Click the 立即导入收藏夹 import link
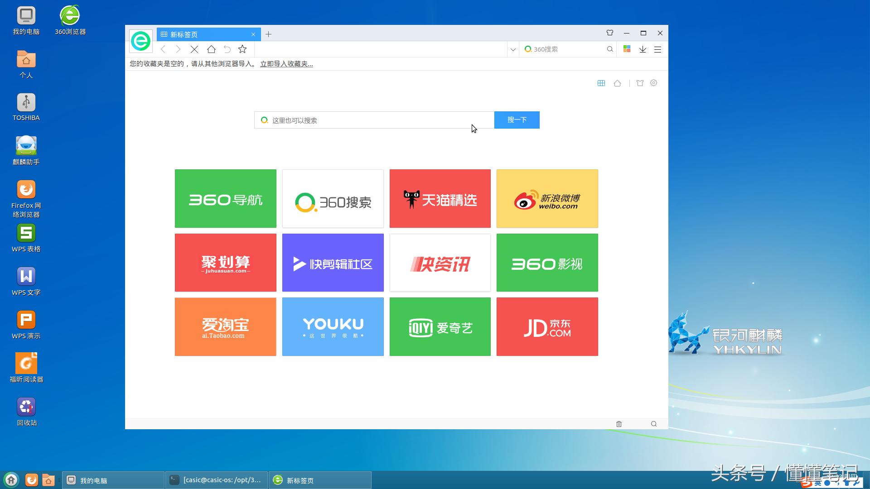The image size is (870, 489). [x=286, y=64]
